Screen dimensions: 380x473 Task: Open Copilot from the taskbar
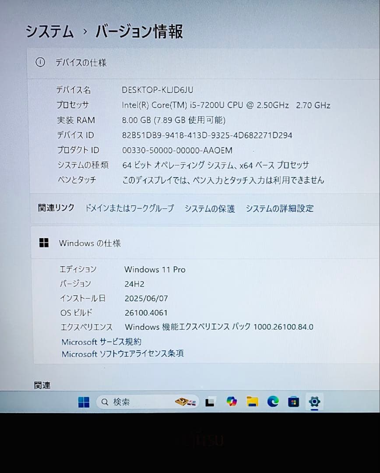[232, 402]
